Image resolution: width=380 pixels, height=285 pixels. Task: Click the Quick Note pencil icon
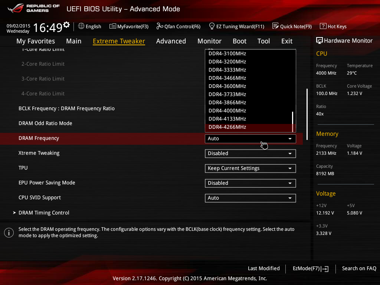point(276,26)
